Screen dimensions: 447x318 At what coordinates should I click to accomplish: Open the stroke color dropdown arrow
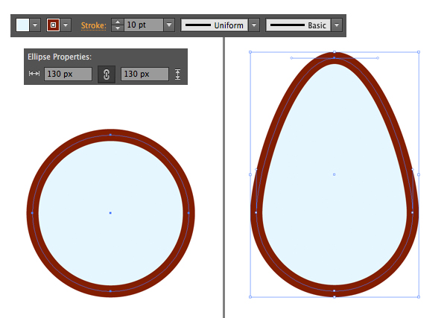click(x=66, y=25)
